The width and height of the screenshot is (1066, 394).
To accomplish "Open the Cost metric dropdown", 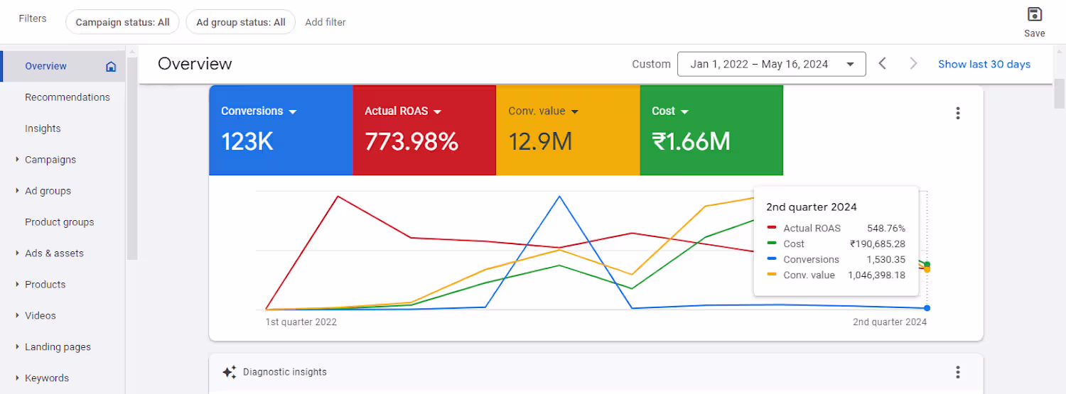I will tap(685, 111).
